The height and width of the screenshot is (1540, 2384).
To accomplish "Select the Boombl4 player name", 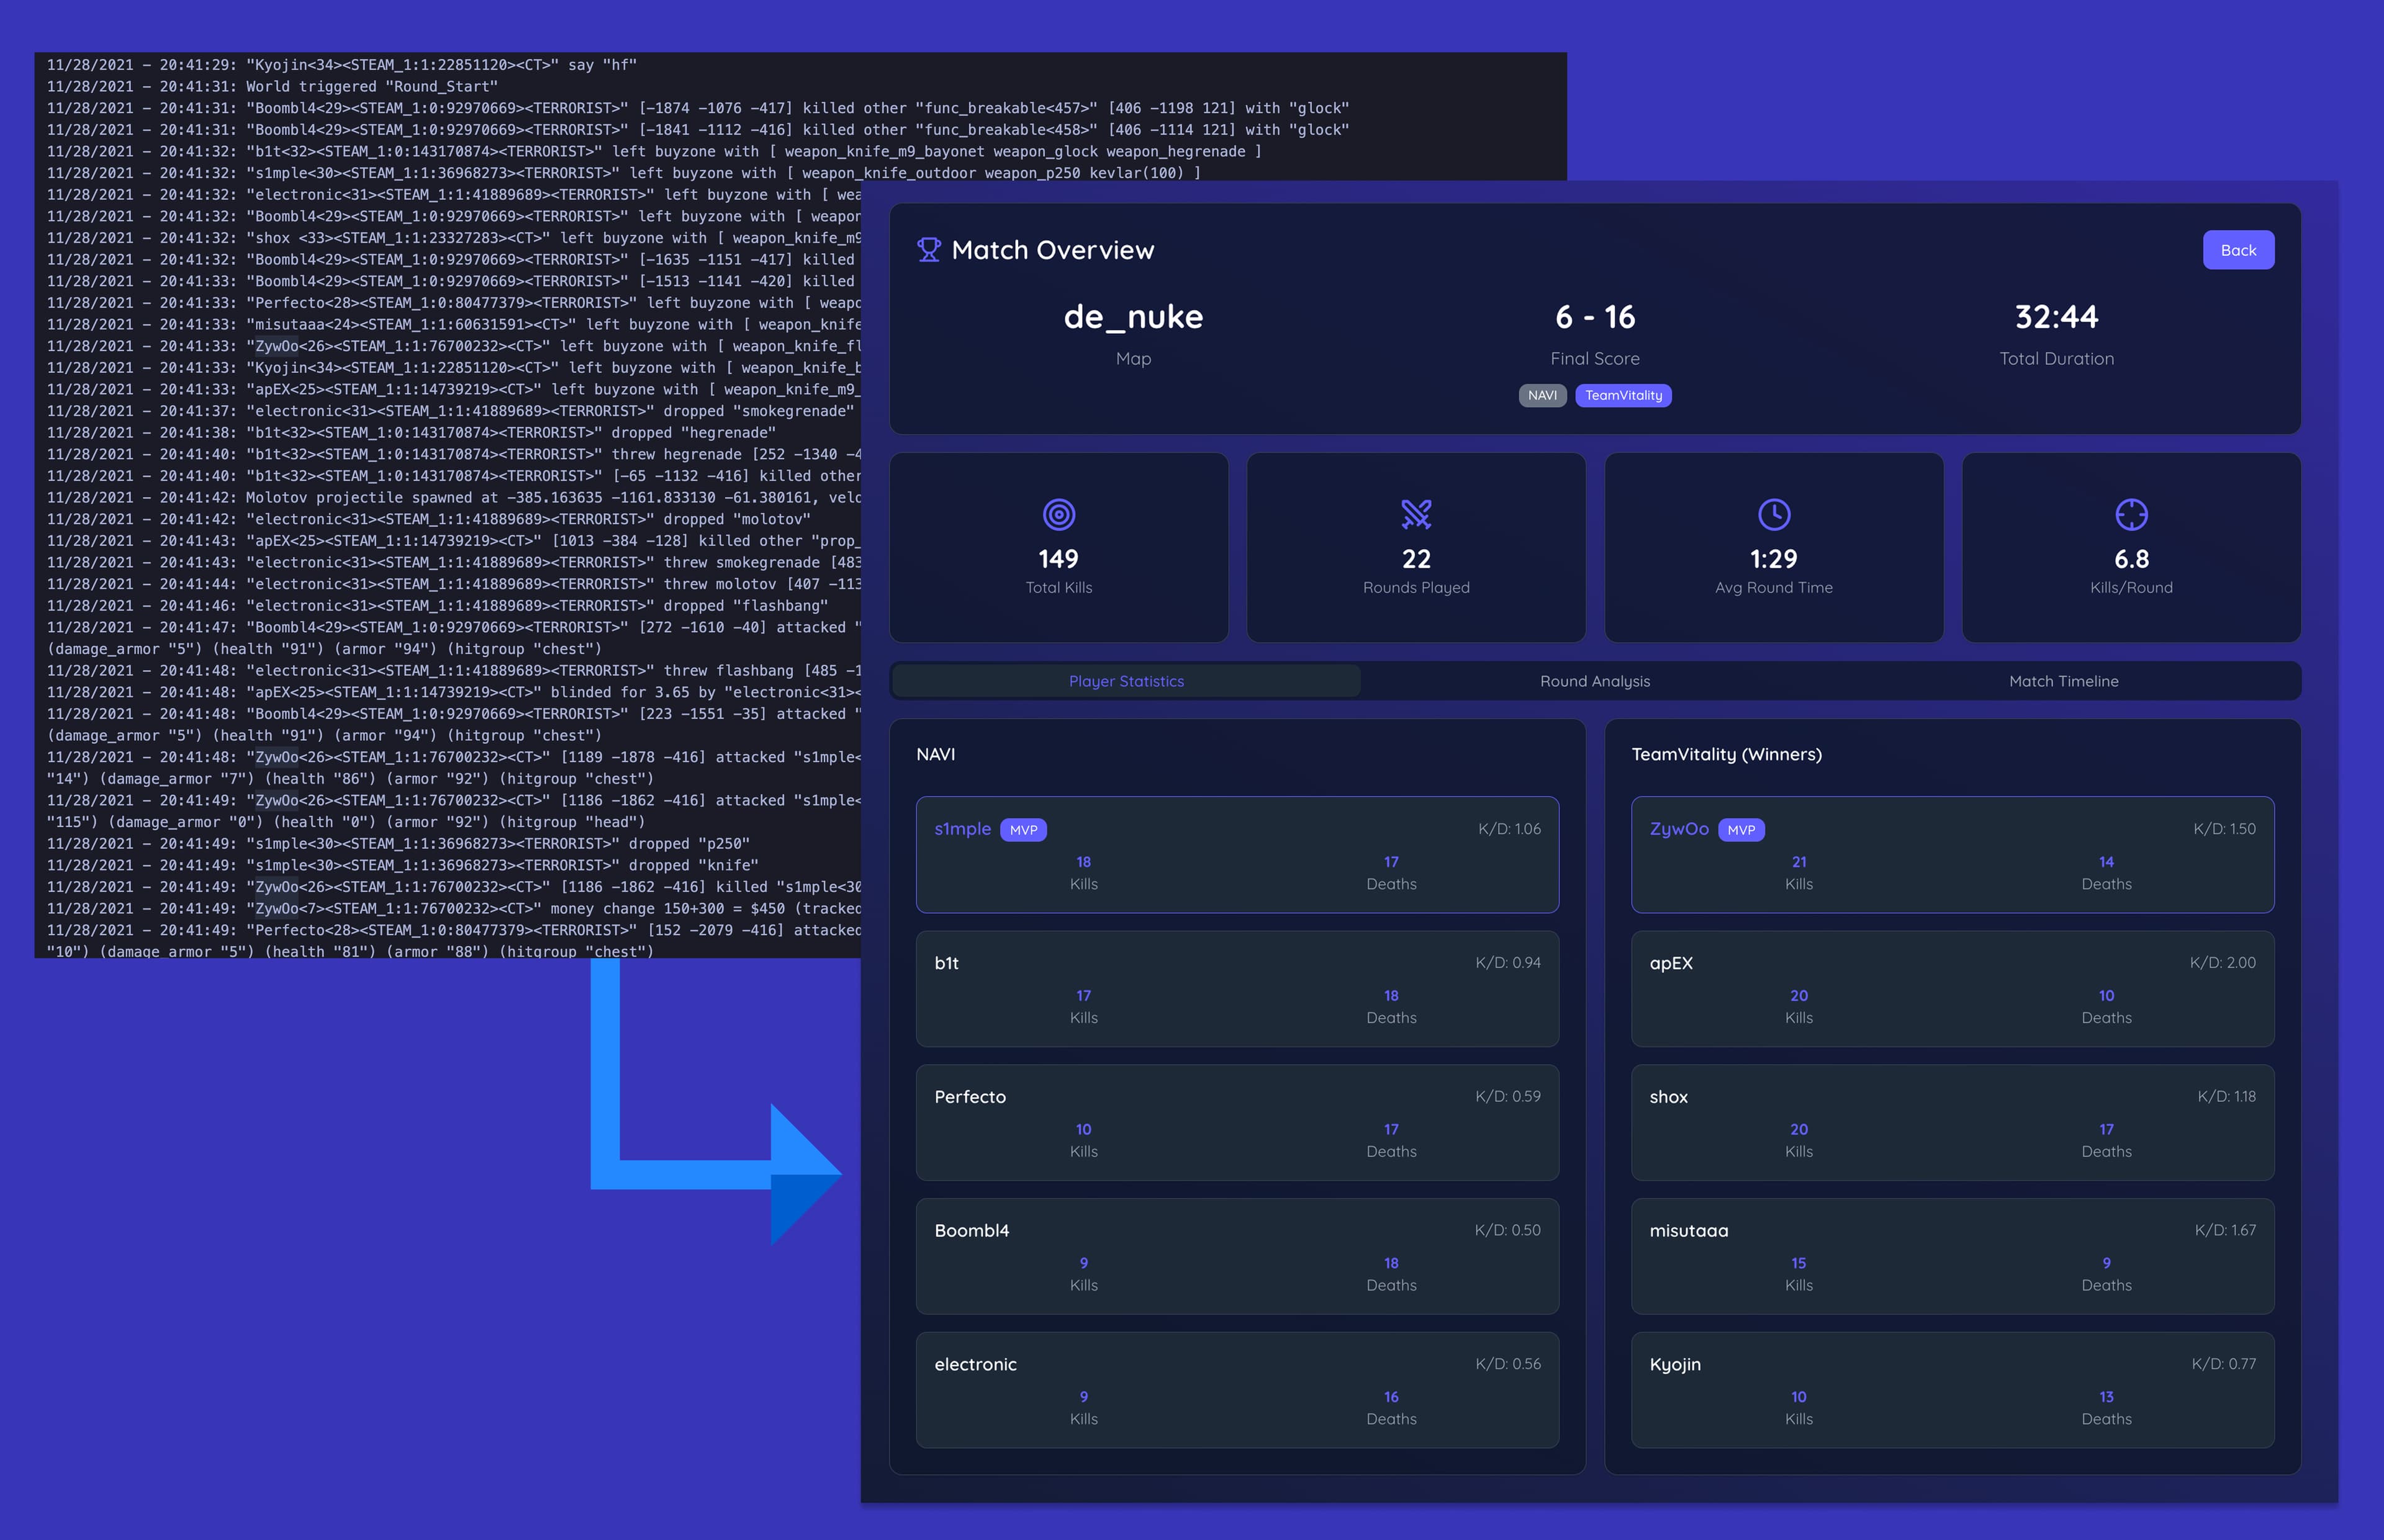I will [x=972, y=1231].
